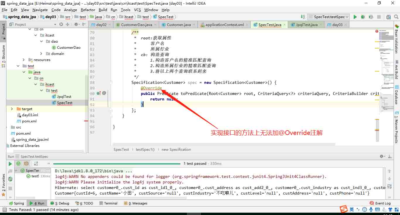The width and height of the screenshot is (400, 215).
Task: Collapse the java test source folder
Action: 24,72
